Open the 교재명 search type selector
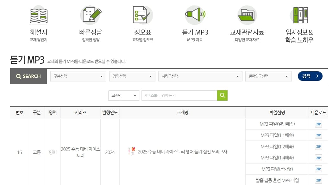Image resolution: width=333 pixels, height=185 pixels. pos(124,95)
